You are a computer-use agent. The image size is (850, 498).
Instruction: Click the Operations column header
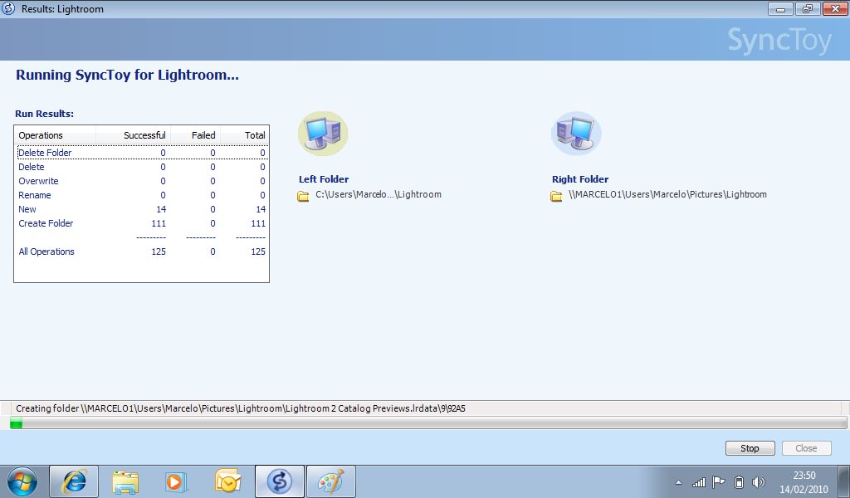click(x=56, y=135)
